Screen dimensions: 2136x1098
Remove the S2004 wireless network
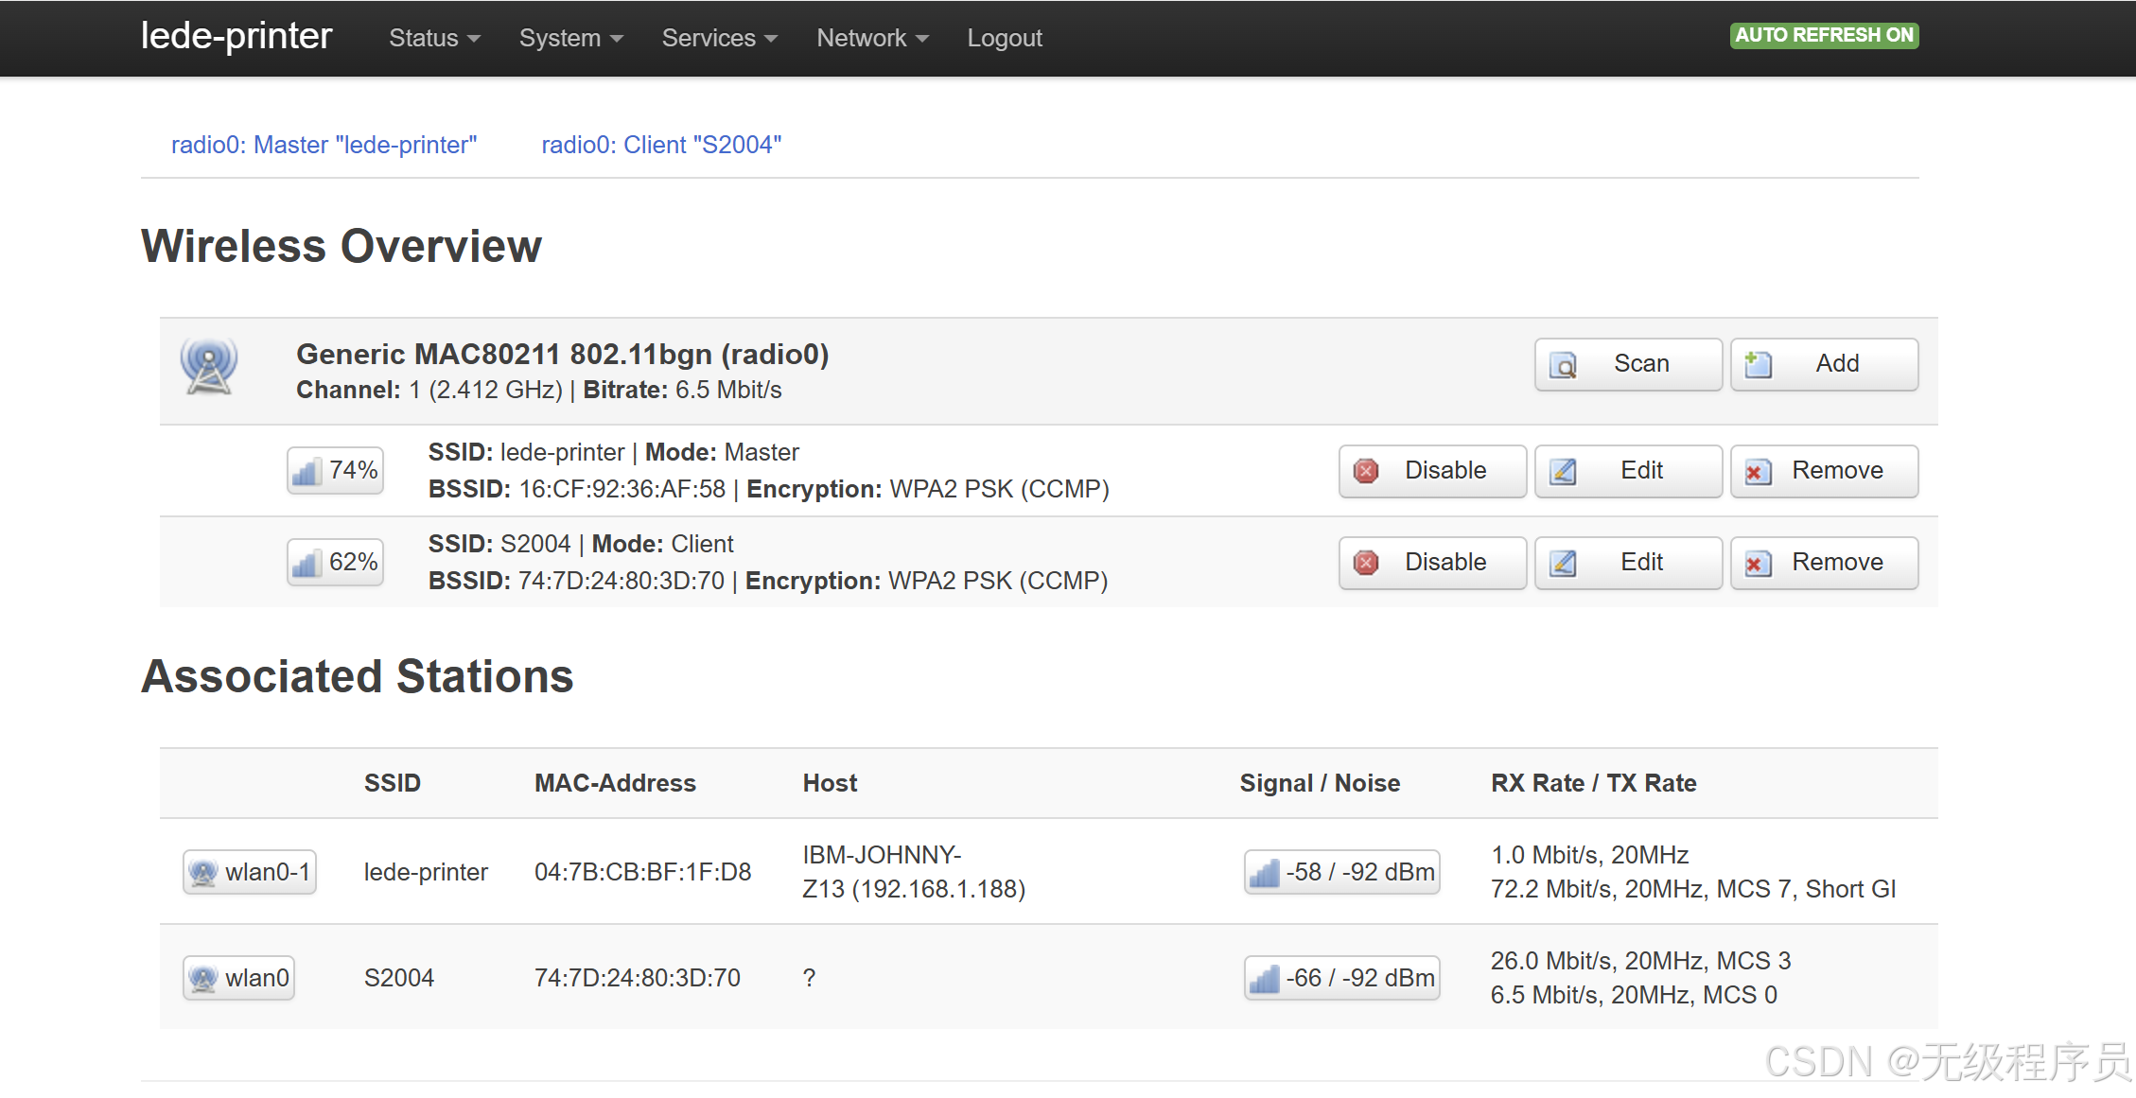coord(1824,563)
